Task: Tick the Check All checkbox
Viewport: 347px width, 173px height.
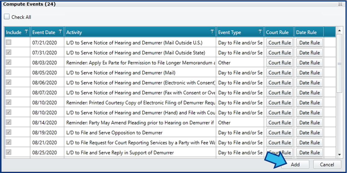Action: tap(7, 17)
